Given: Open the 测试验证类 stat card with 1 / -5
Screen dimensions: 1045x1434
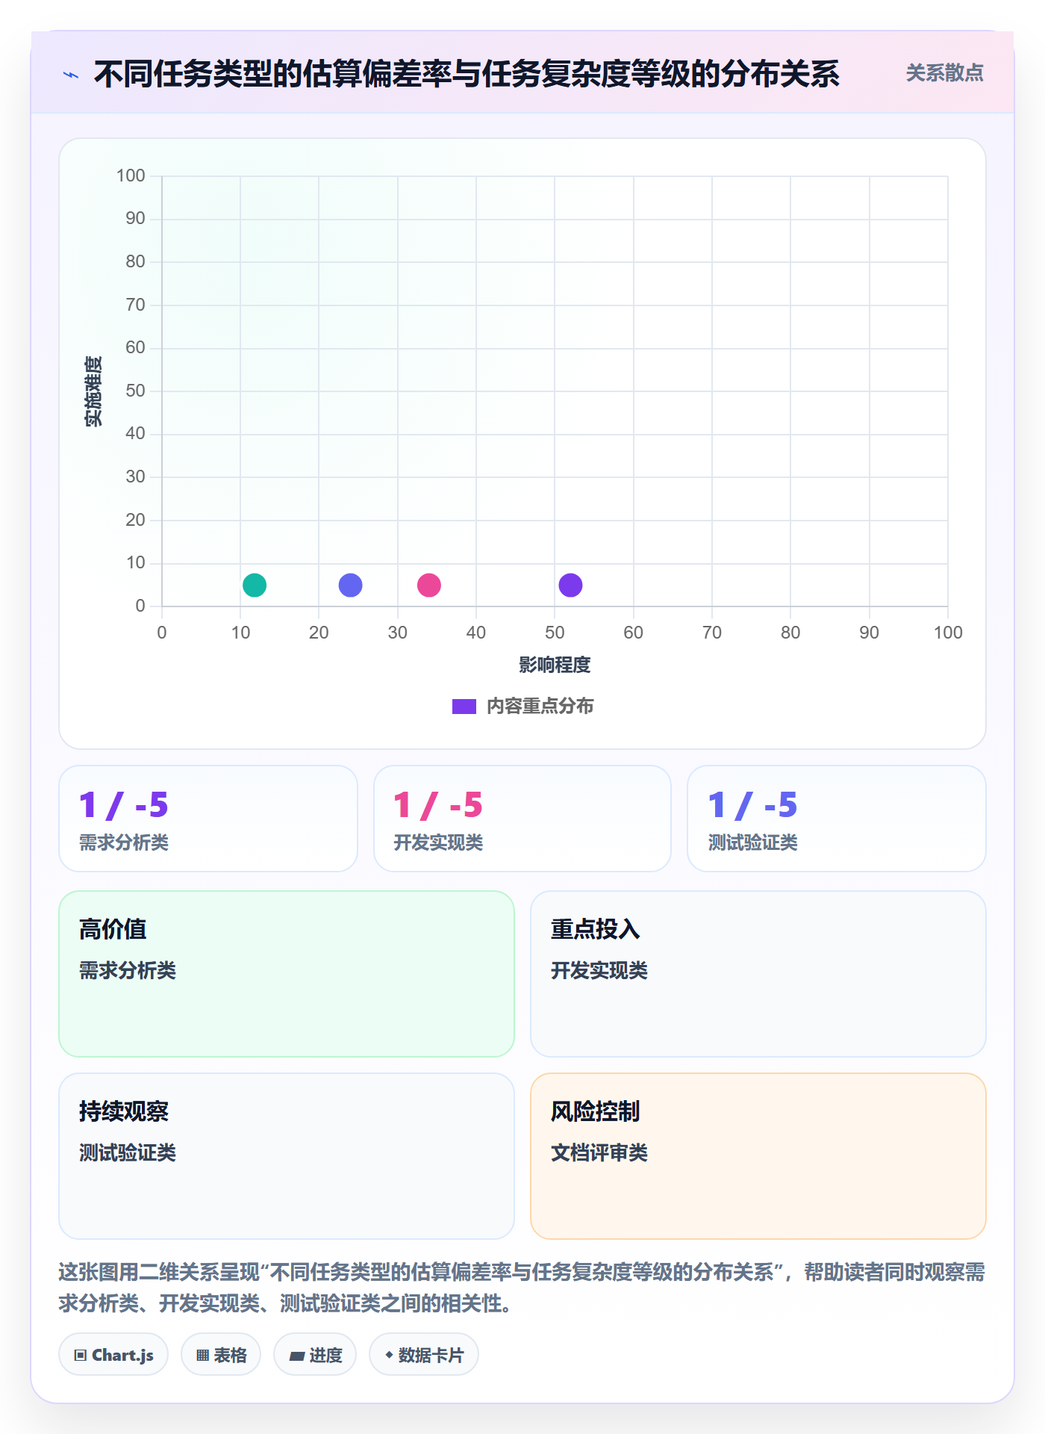Looking at the screenshot, I should [837, 819].
